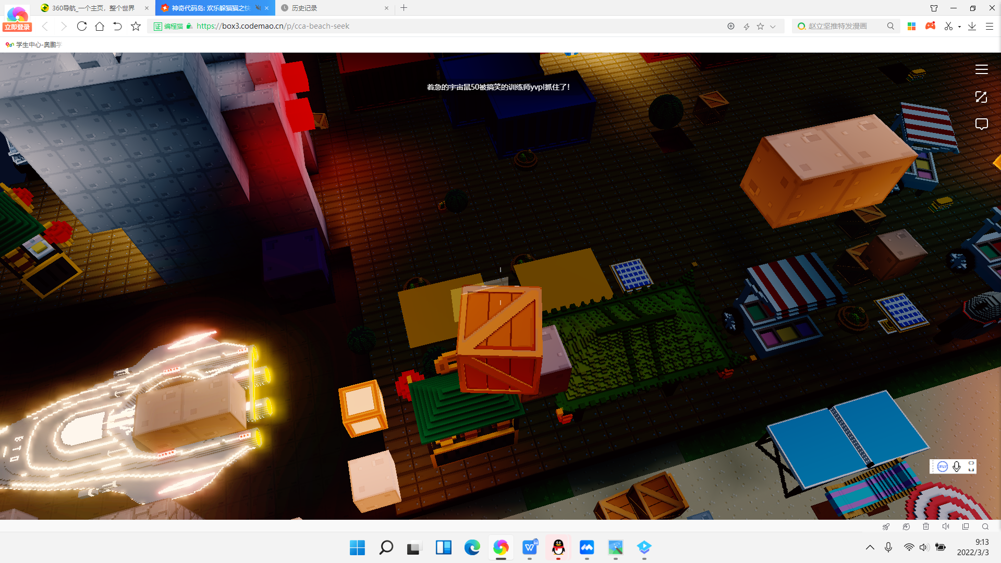Read the capture announcement text at top
1001x563 pixels.
coord(498,87)
